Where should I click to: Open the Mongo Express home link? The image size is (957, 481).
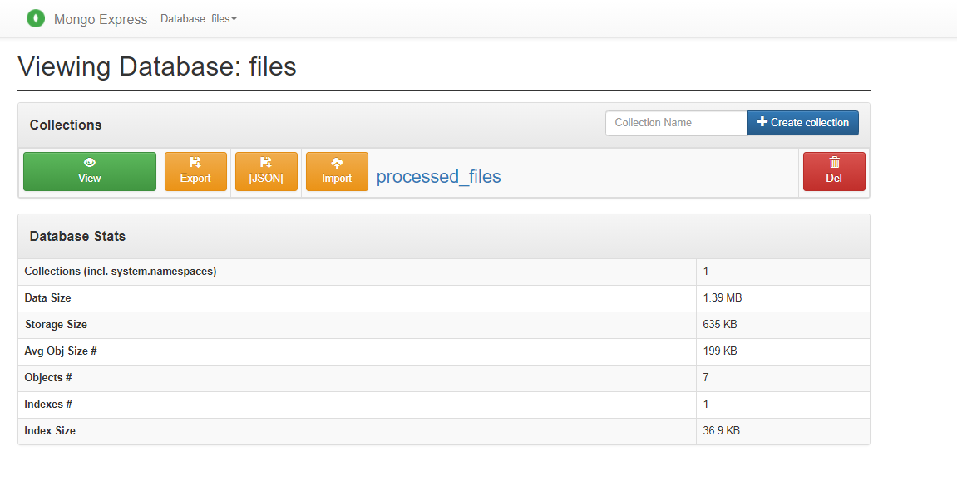[101, 19]
